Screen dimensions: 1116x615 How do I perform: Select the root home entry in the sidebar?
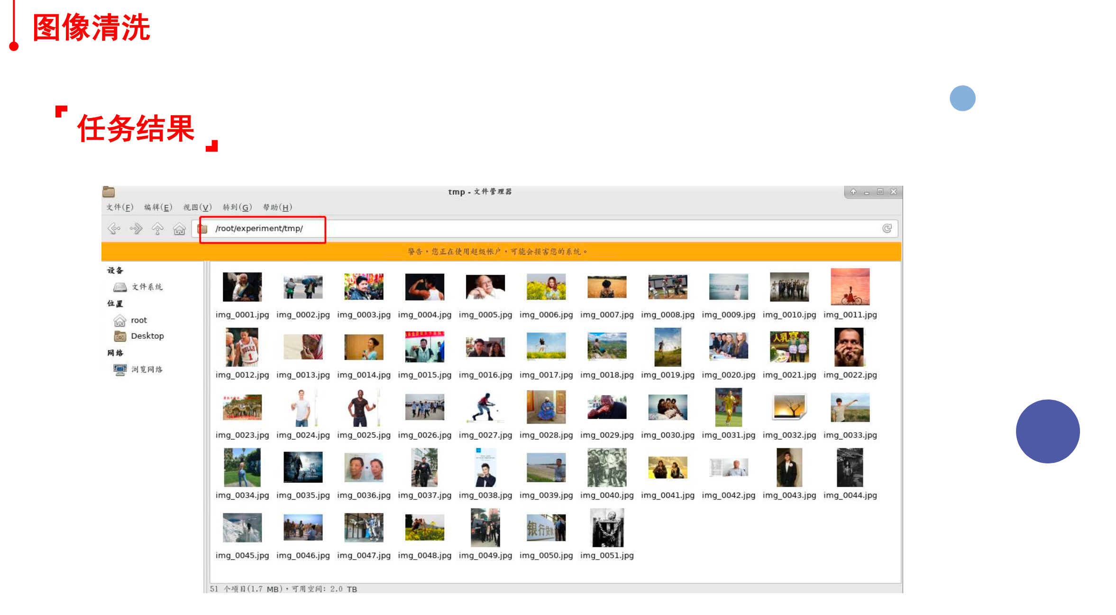[138, 320]
